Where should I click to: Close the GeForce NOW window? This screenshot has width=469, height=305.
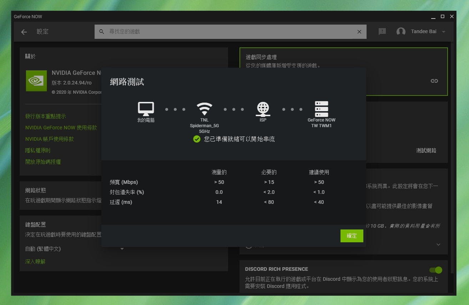coord(452,16)
